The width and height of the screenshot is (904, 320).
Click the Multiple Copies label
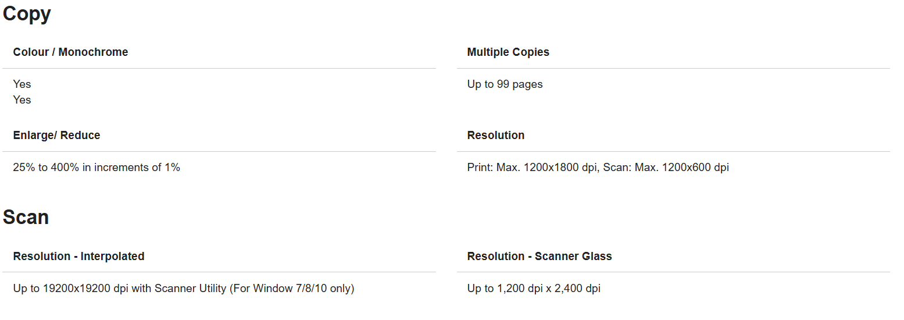tap(508, 52)
